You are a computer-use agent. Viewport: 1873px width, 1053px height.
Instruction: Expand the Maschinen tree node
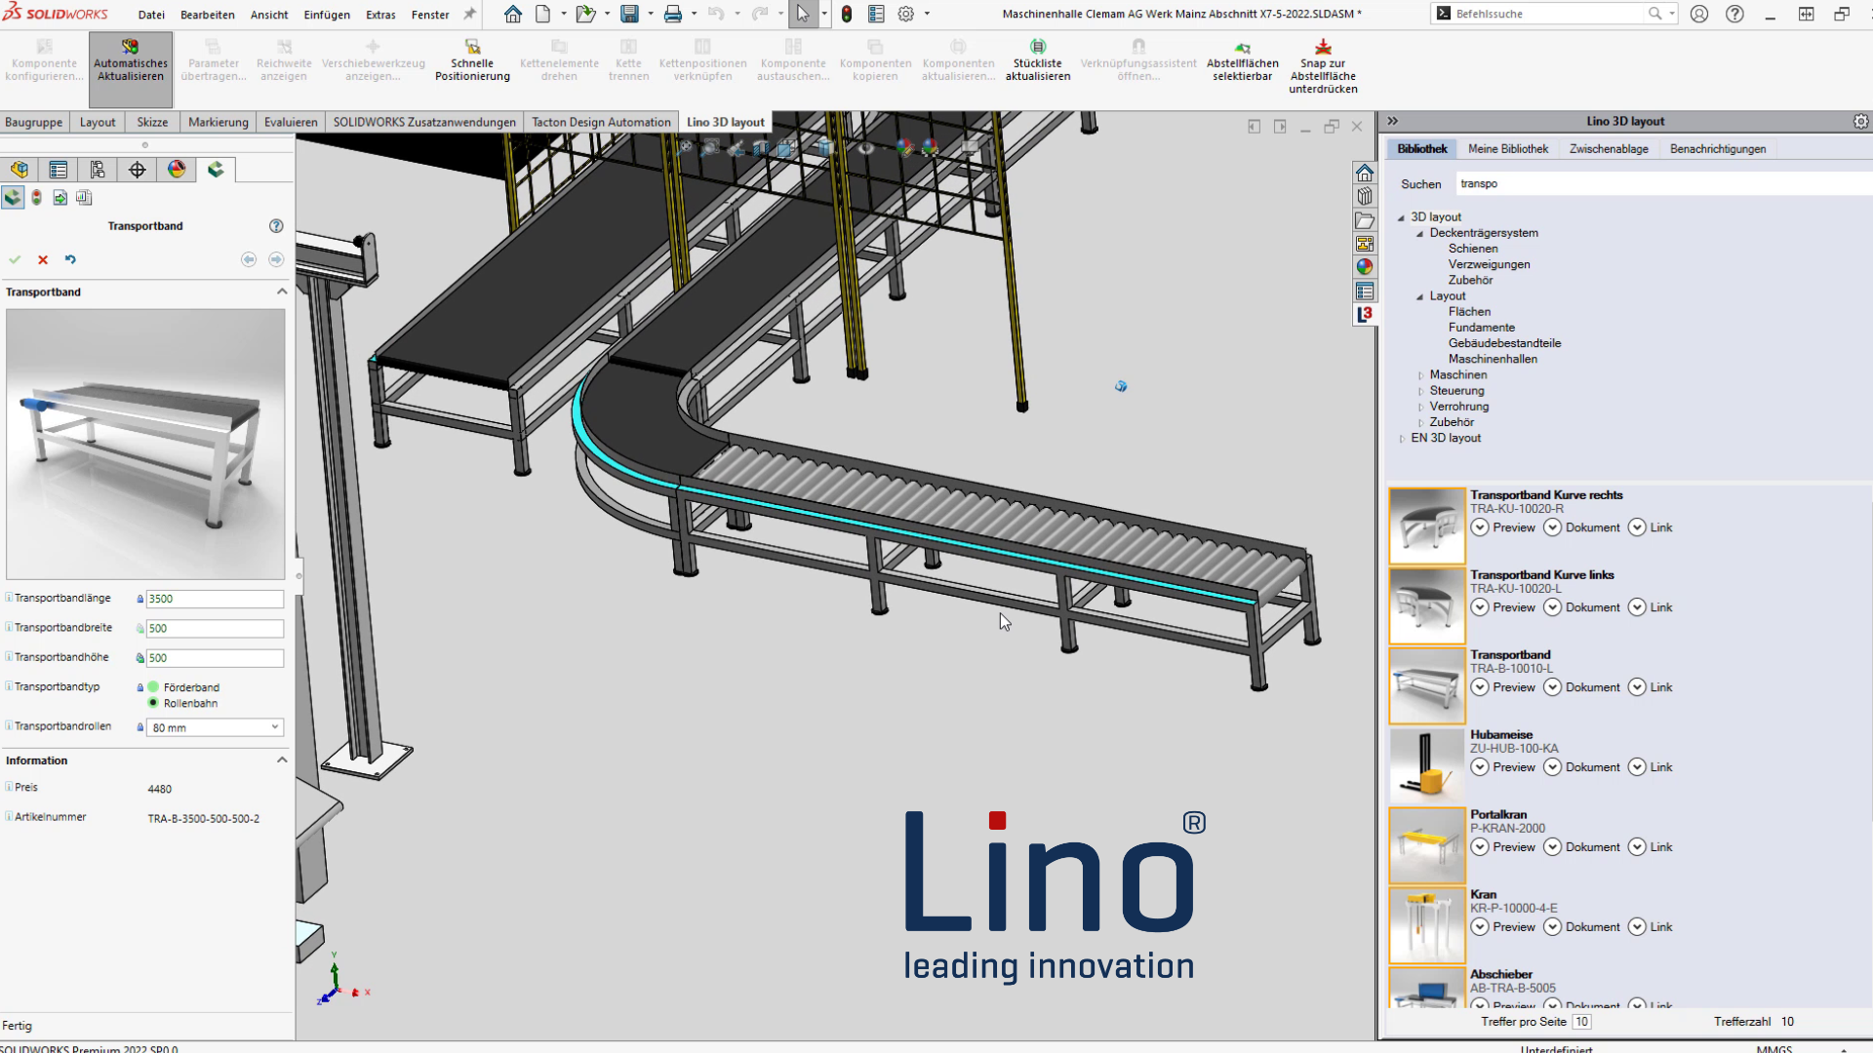[x=1420, y=375]
